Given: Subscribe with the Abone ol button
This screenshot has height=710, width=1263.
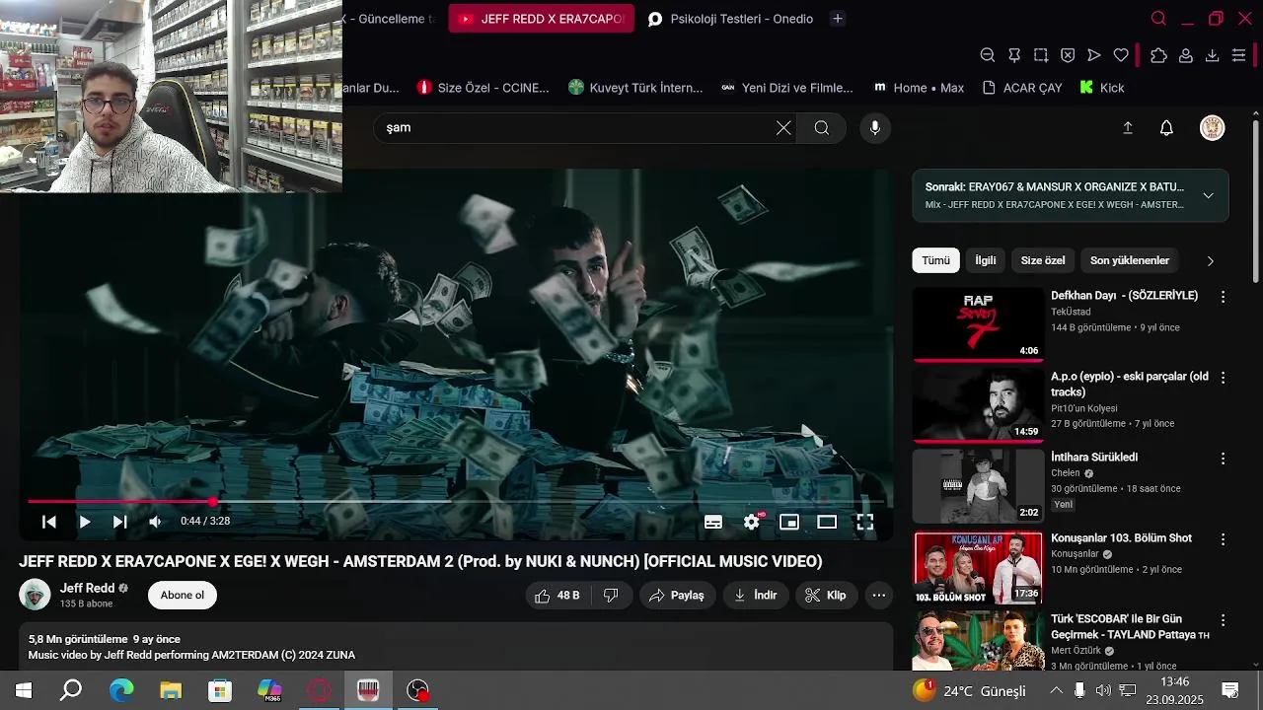Looking at the screenshot, I should [183, 596].
